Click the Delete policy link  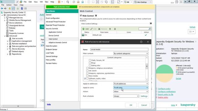(x=163, y=97)
